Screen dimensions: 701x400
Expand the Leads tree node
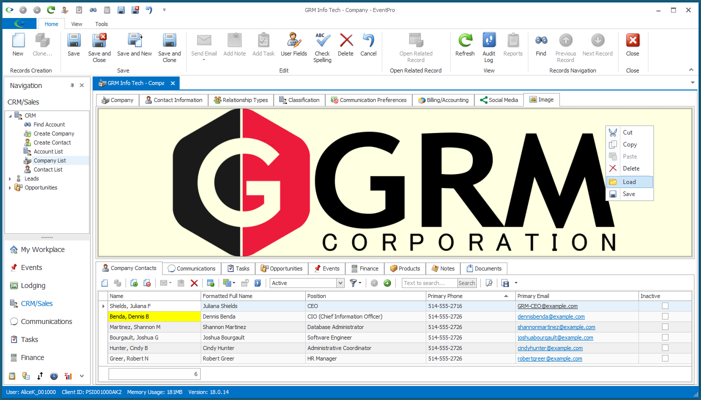coord(10,178)
